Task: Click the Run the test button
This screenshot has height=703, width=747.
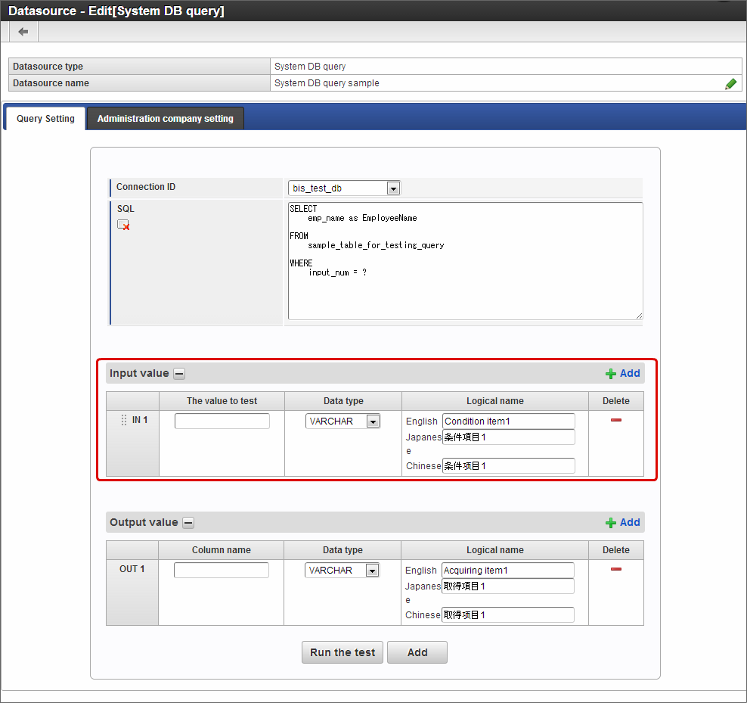Action: [343, 652]
